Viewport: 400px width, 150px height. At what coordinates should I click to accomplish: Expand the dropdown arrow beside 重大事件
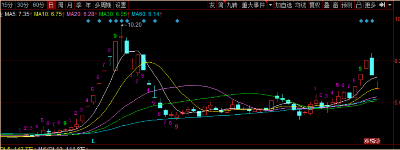pyautogui.click(x=270, y=5)
